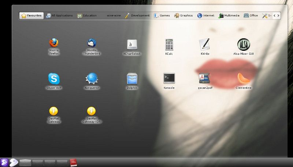Image resolution: width=293 pixels, height=167 pixels.
Task: Start Skype VoIP application
Action: (x=54, y=81)
